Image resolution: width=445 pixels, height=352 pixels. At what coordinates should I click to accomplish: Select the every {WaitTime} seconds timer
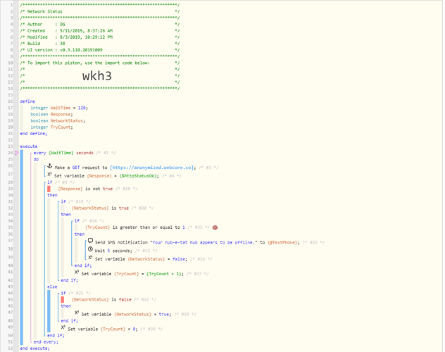pyautogui.click(x=63, y=153)
